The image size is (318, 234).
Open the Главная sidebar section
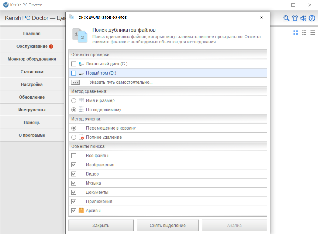[32, 34]
